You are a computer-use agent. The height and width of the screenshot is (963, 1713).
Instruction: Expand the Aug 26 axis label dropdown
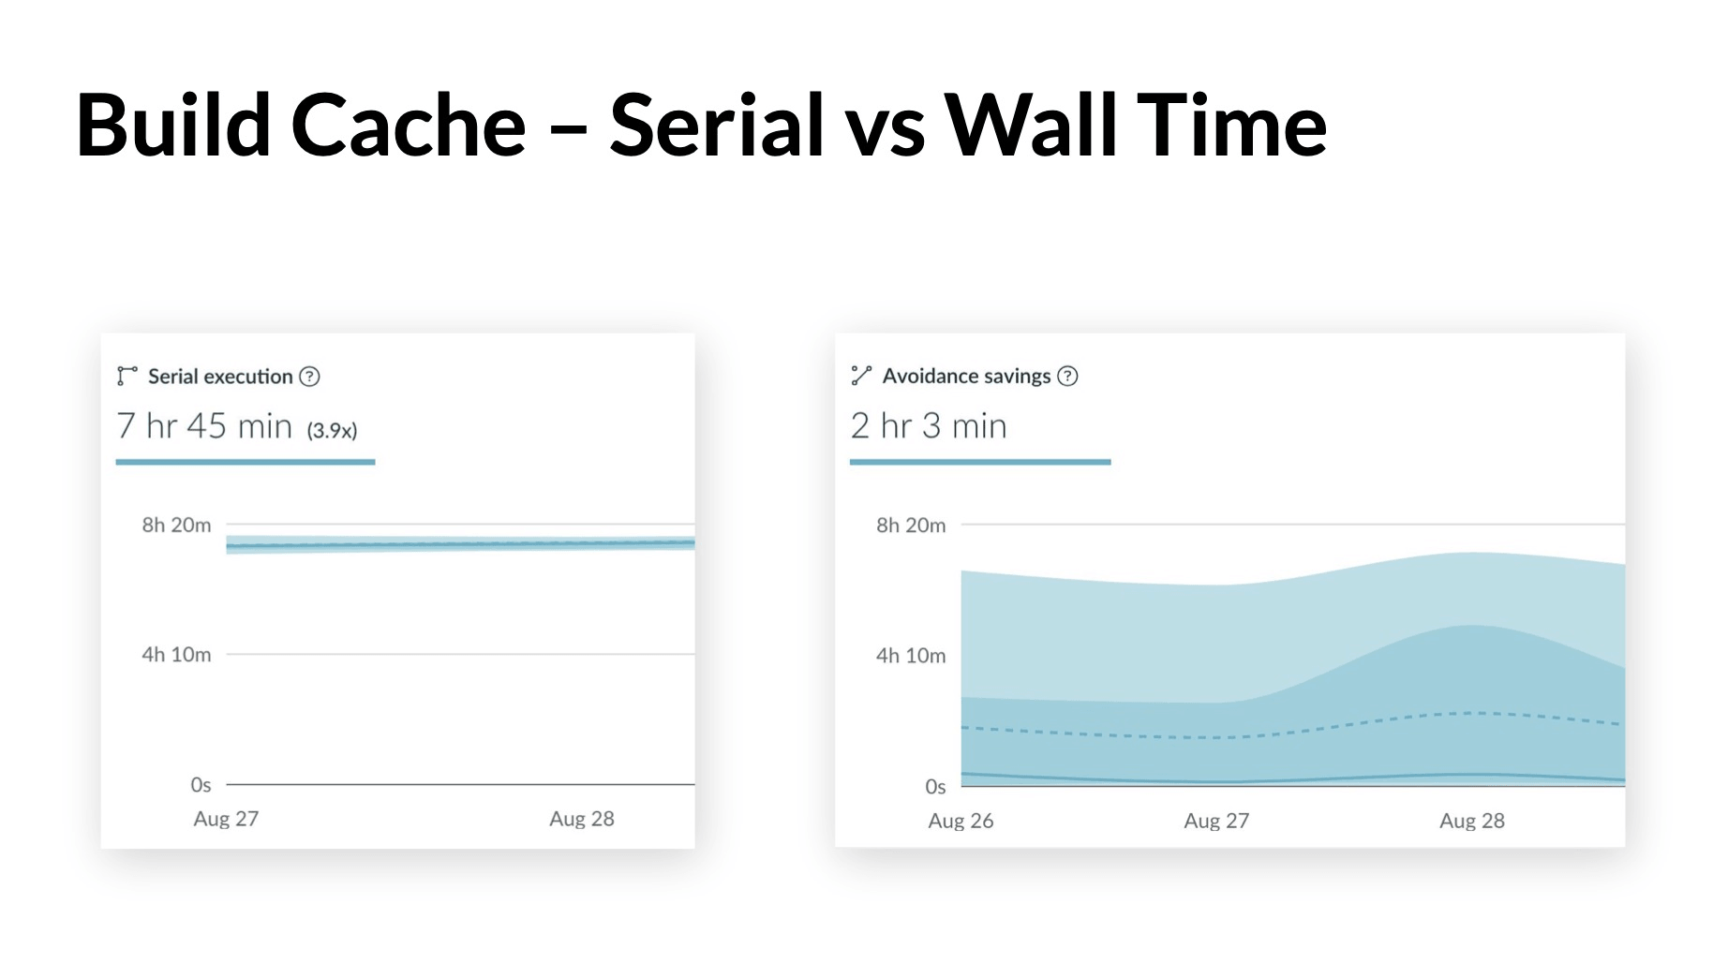click(959, 821)
